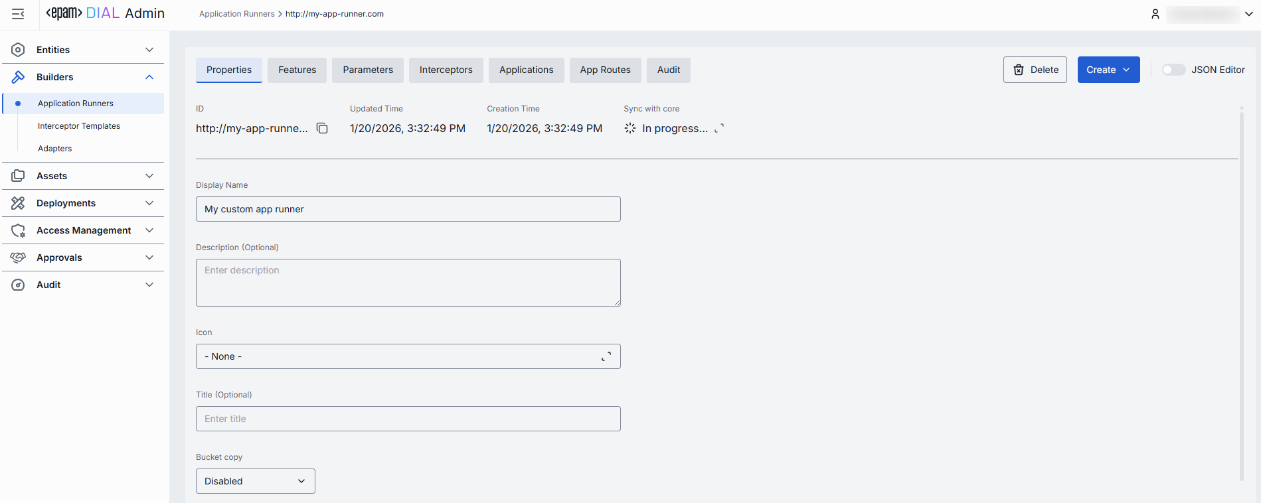Click the Entities sidebar icon
The image size is (1261, 503).
(18, 50)
